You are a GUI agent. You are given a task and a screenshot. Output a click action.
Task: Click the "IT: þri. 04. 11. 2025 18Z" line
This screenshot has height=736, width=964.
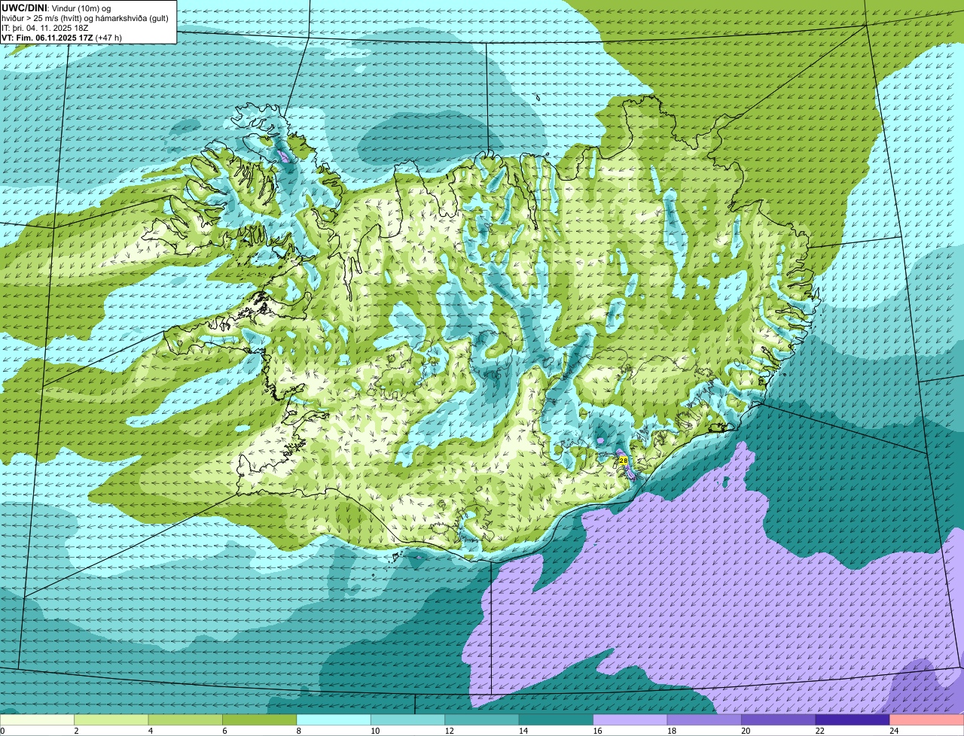45,28
